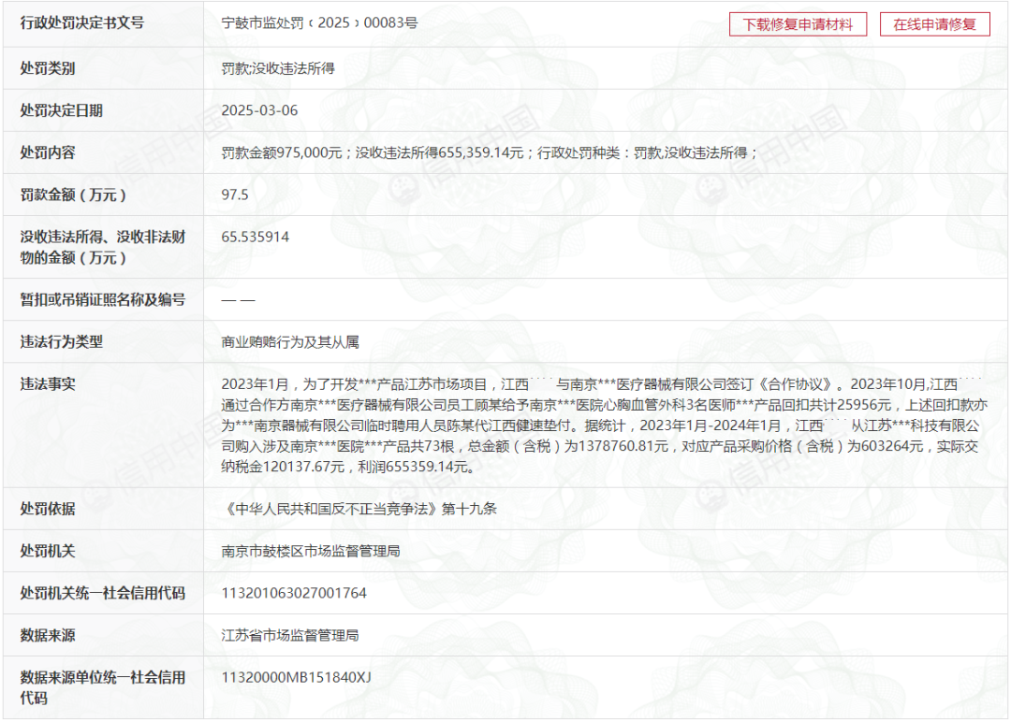Click the 下载修复申请材料 button
1011x721 pixels.
pyautogui.click(x=797, y=24)
